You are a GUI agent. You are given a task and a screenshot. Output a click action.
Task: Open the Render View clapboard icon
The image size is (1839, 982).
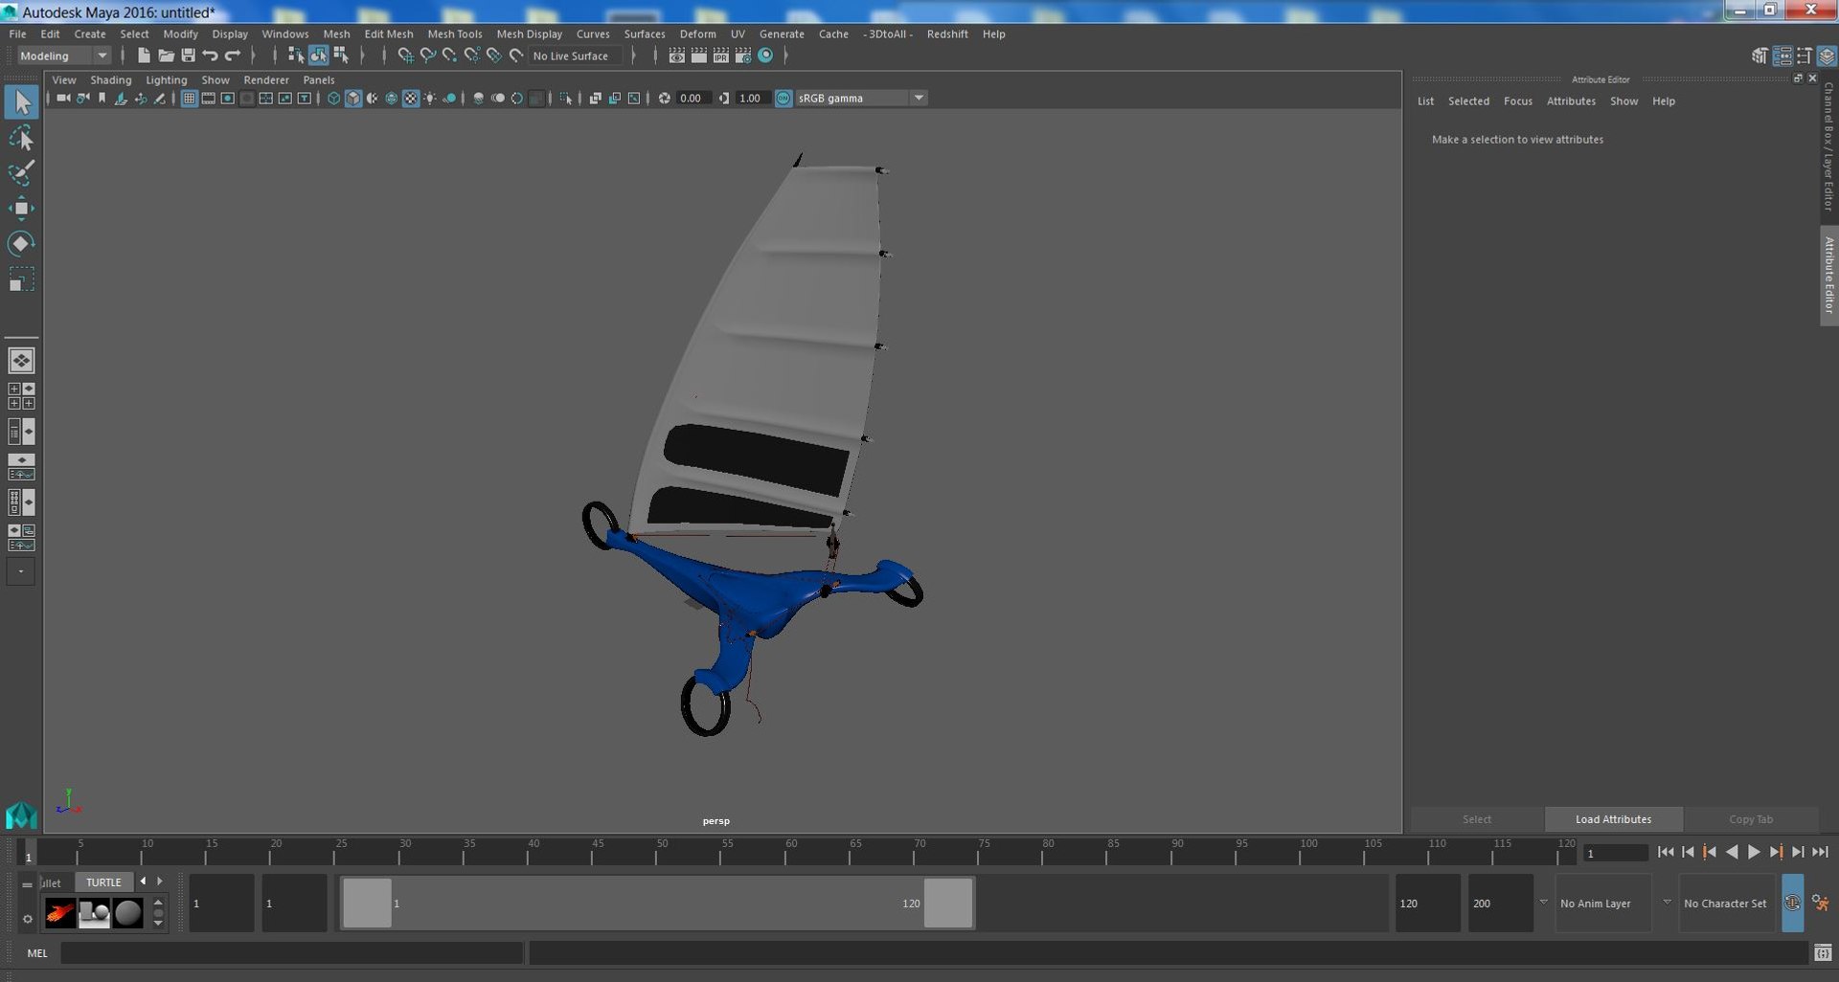click(676, 56)
